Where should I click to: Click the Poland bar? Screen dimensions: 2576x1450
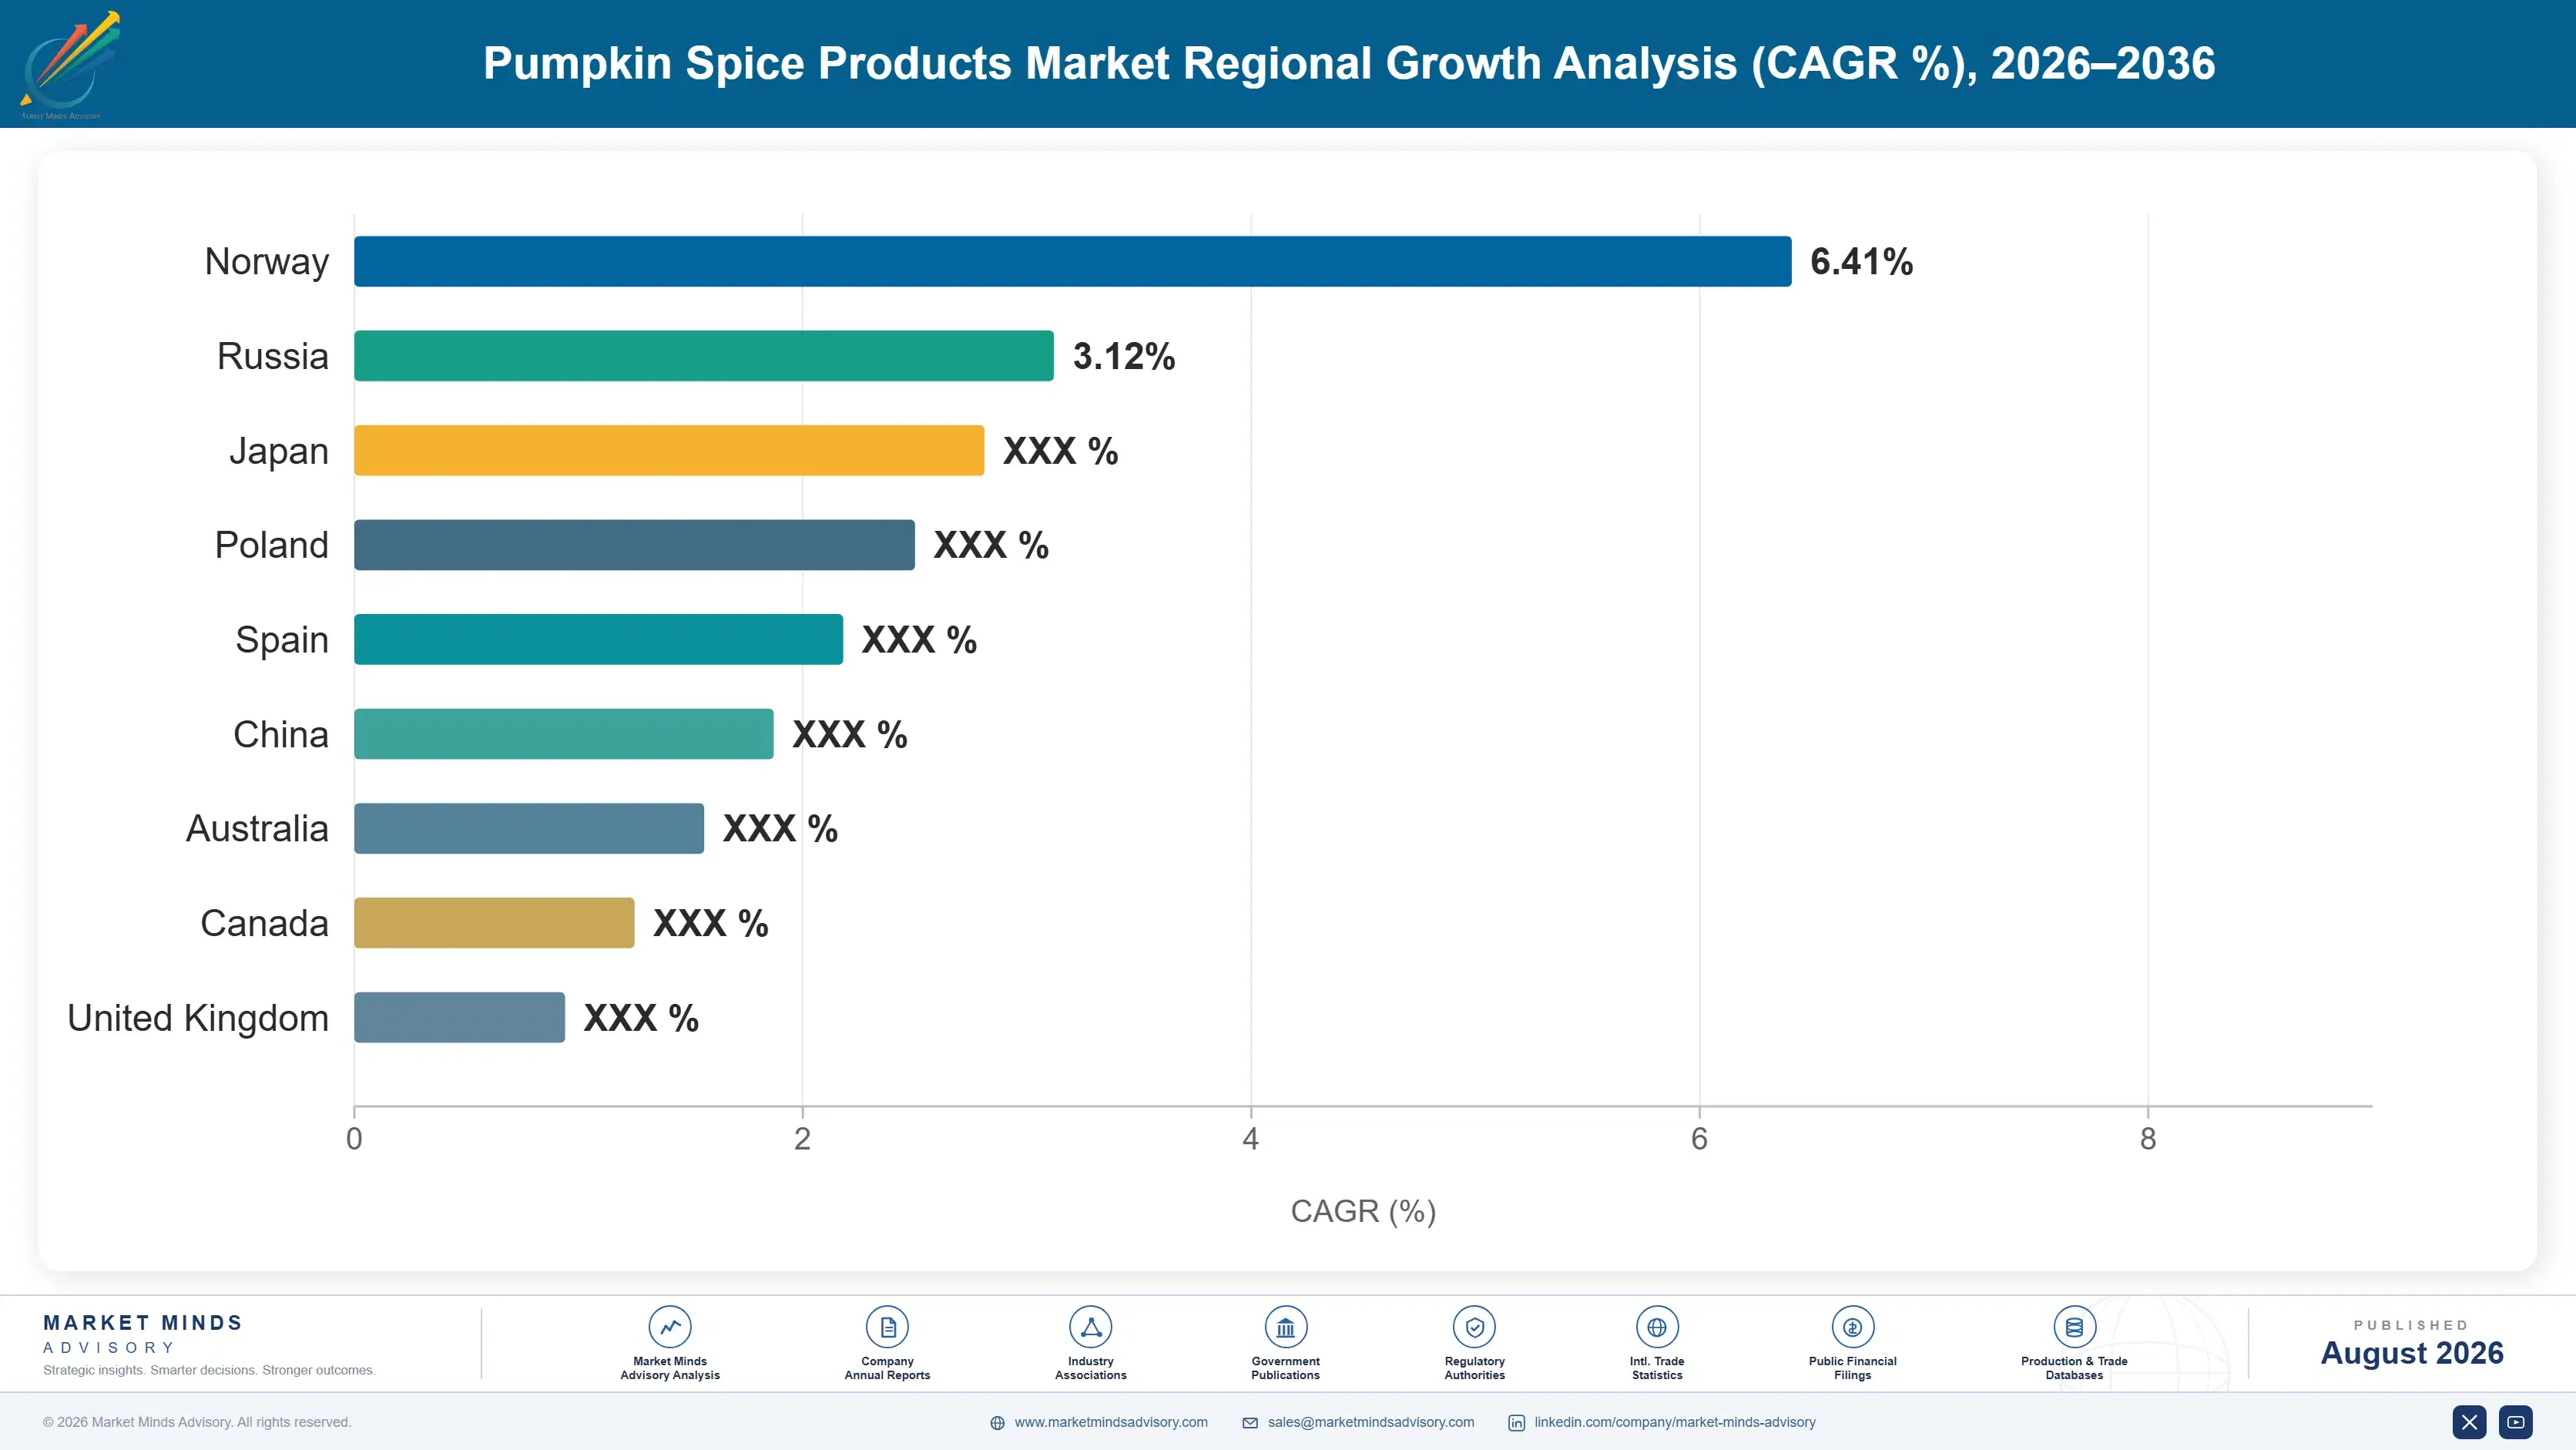(634, 545)
